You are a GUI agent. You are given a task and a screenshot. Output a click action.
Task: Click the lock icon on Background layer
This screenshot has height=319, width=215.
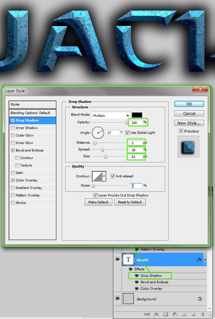point(200,299)
